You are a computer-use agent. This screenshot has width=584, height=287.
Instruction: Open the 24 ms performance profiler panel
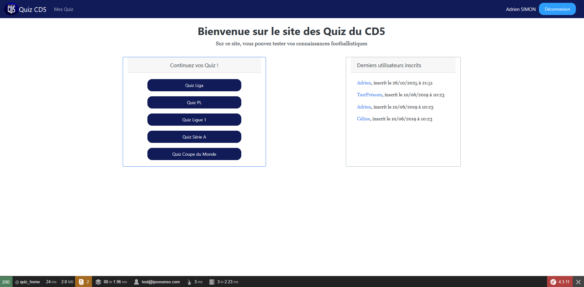point(51,282)
